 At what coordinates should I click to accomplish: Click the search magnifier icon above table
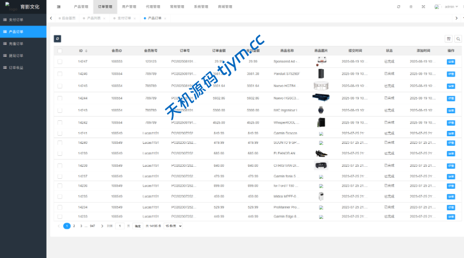click(x=458, y=39)
